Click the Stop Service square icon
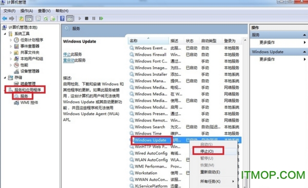The width and height of the screenshot is (308, 188). (86, 18)
